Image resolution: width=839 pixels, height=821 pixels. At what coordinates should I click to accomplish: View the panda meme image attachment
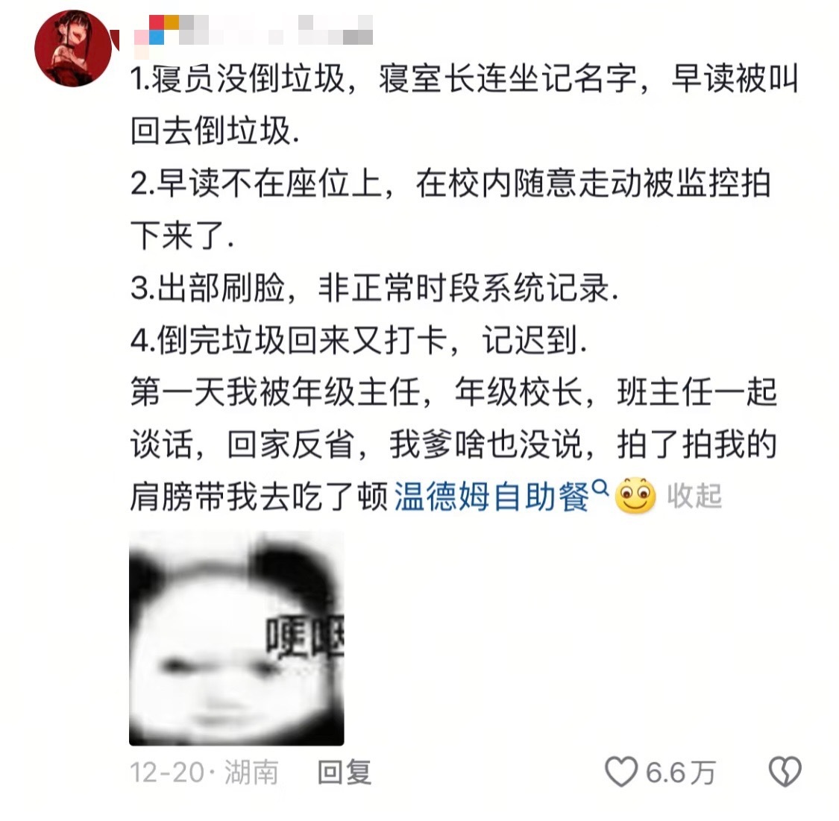click(236, 638)
